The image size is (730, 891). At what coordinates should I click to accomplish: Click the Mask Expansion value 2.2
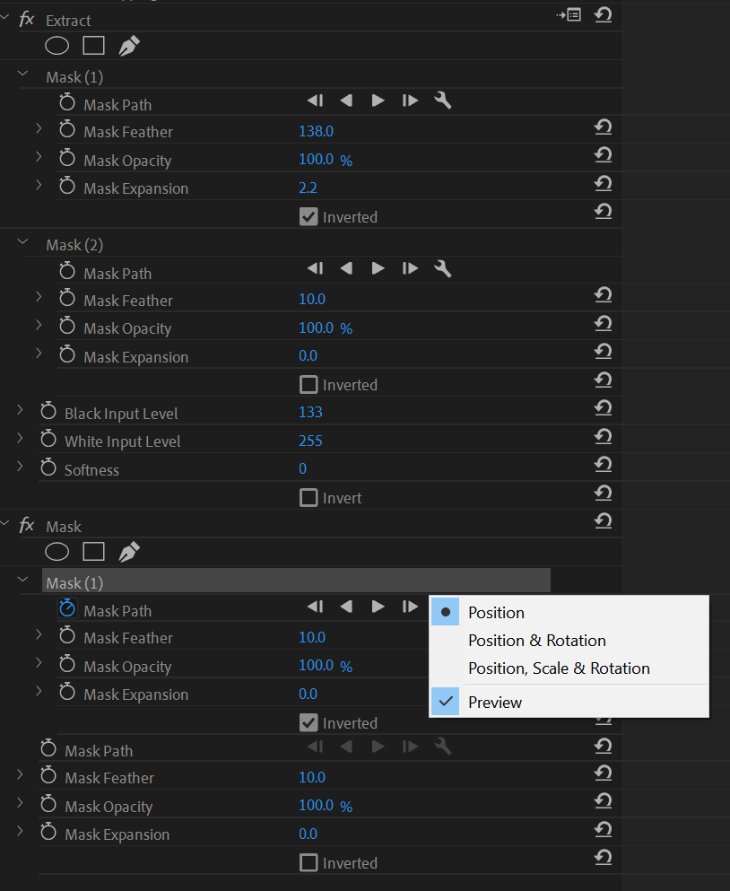coord(308,188)
